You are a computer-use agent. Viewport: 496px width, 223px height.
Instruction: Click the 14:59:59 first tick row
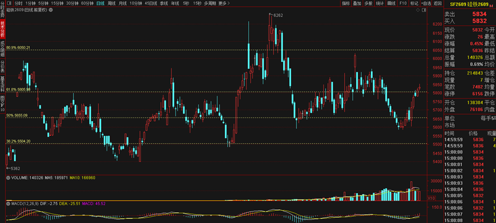[470, 139]
